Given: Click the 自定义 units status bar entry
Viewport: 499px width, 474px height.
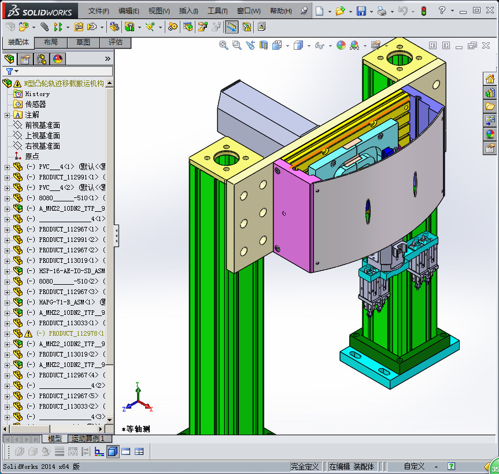Looking at the screenshot, I should click(x=414, y=466).
